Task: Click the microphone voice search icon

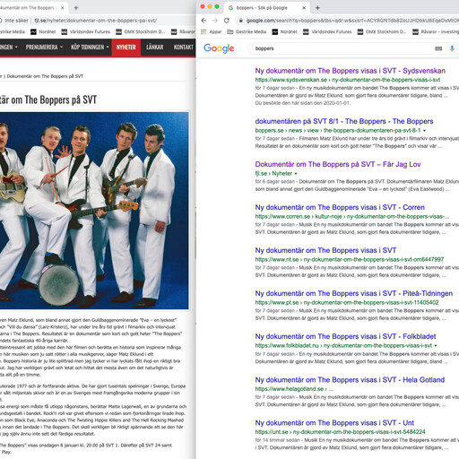Action: (452, 48)
